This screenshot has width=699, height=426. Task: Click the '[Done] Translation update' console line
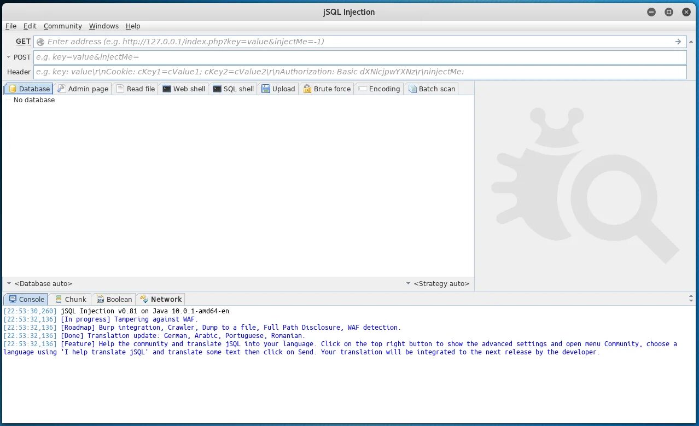154,336
